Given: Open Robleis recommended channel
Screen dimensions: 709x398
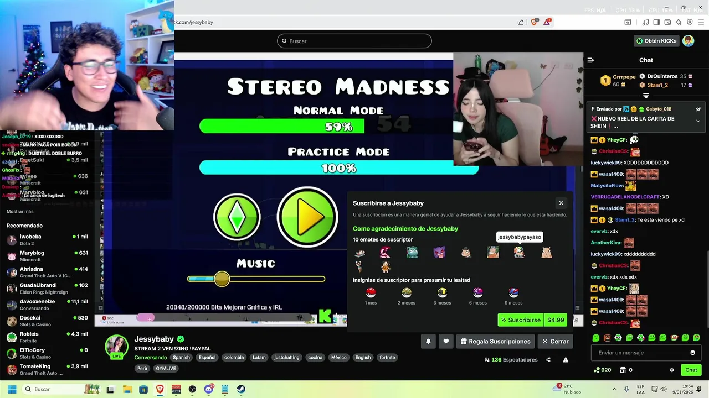Looking at the screenshot, I should pyautogui.click(x=47, y=337).
